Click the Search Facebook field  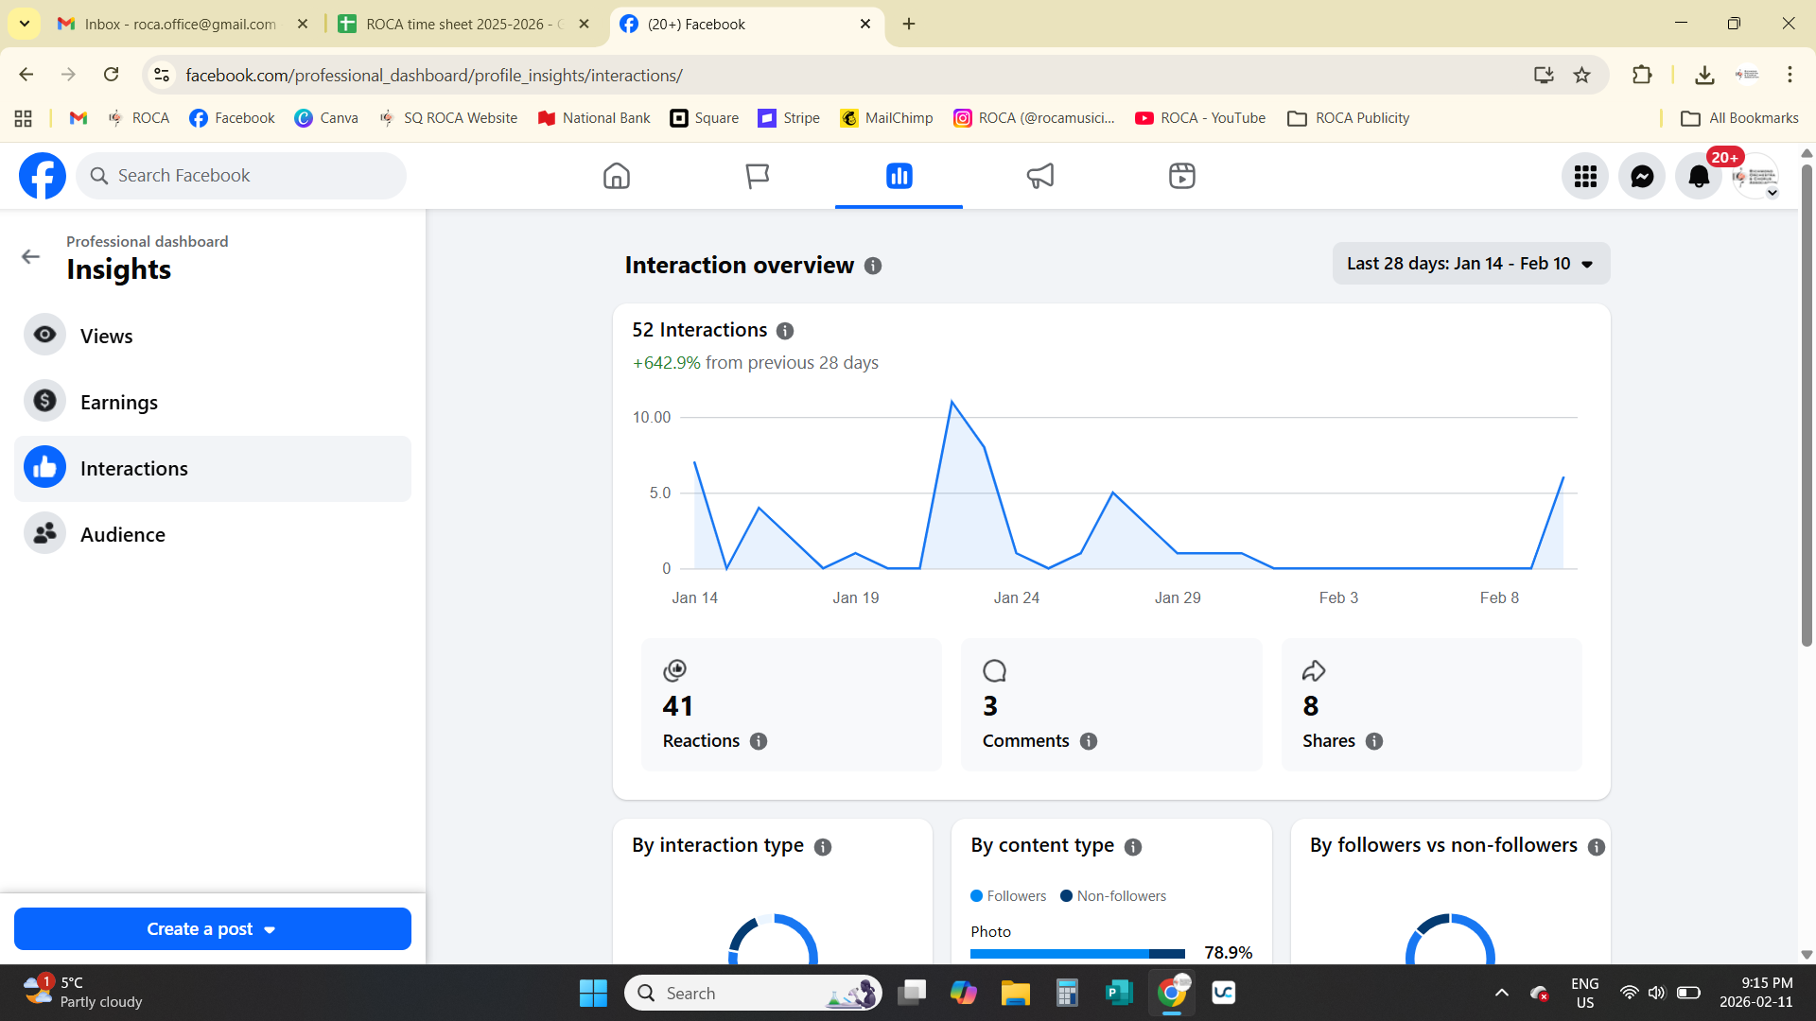point(251,176)
